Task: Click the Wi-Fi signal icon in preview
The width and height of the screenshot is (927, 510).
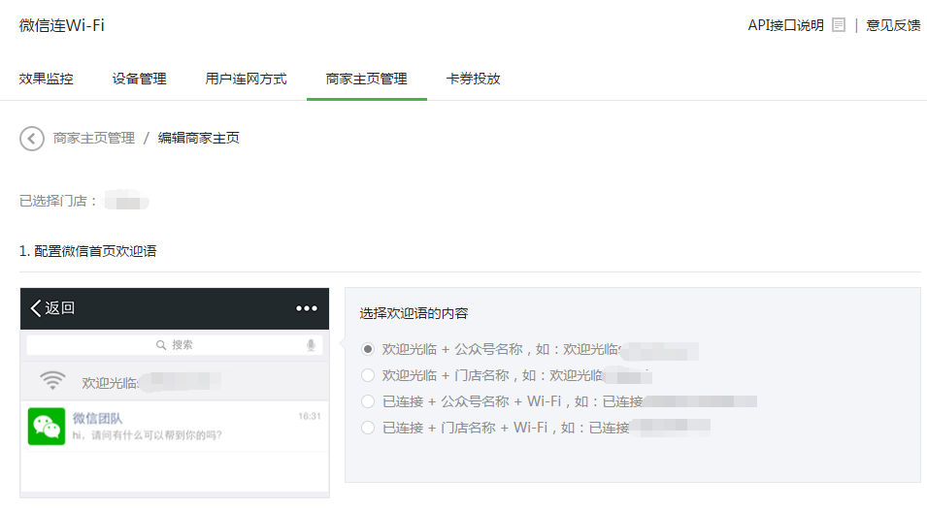Action: point(52,381)
